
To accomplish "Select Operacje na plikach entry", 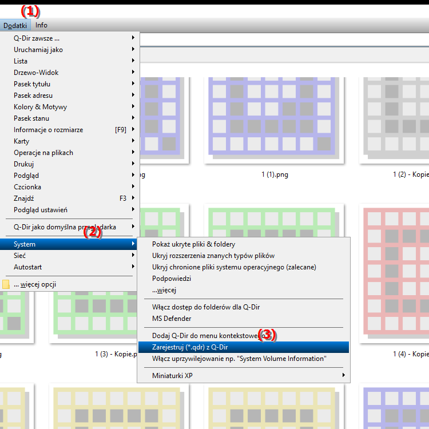I will (x=69, y=153).
